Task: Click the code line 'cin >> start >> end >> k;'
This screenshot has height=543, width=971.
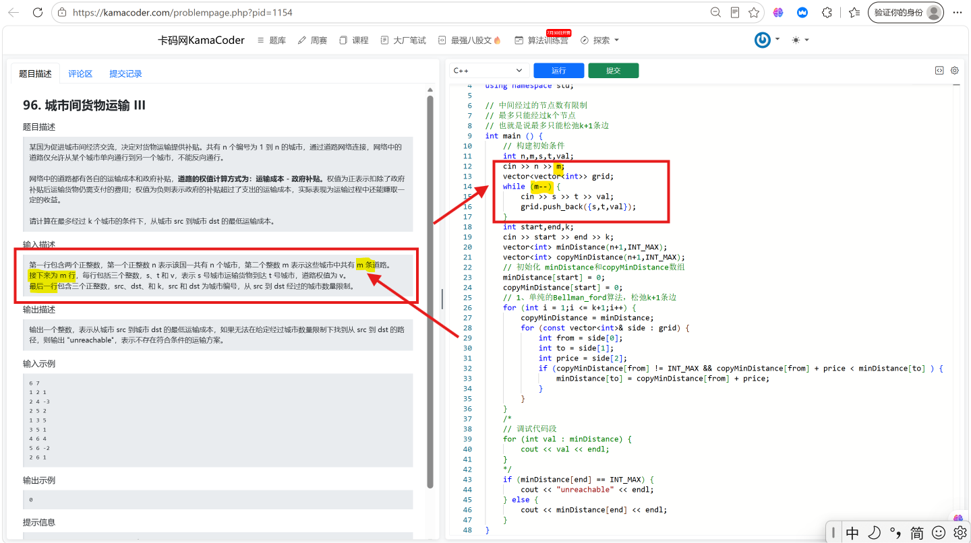Action: pos(558,237)
